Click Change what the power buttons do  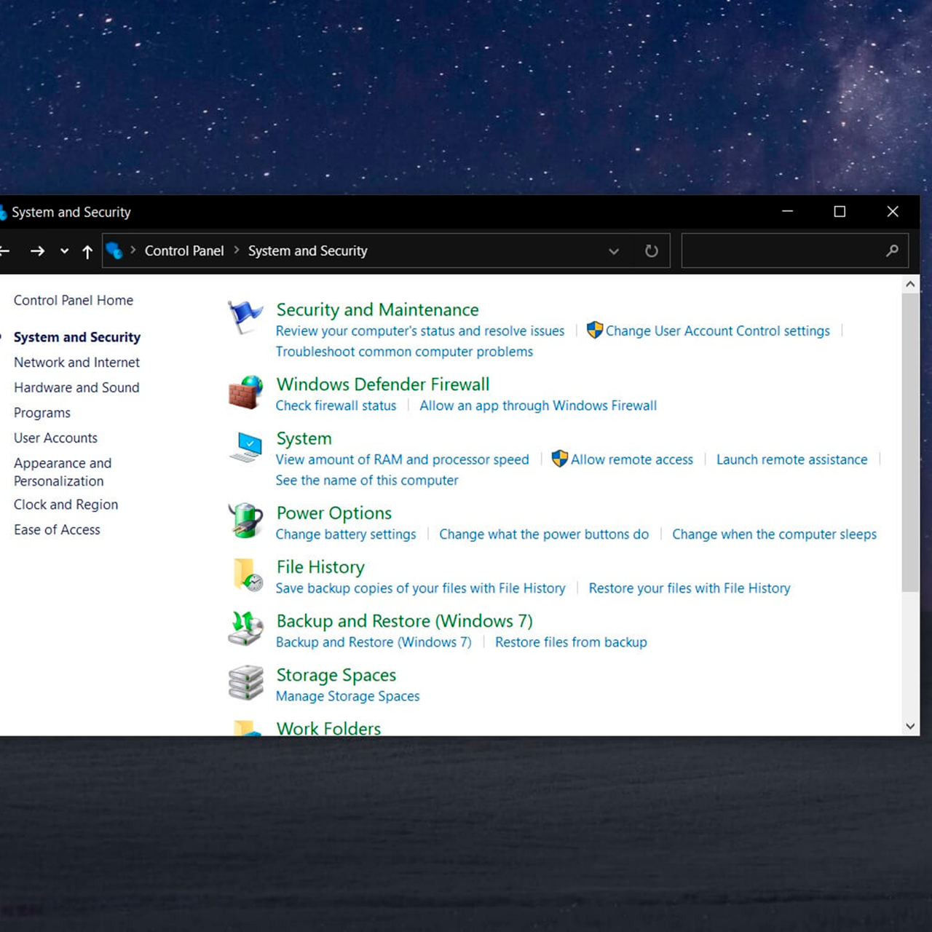pyautogui.click(x=544, y=534)
